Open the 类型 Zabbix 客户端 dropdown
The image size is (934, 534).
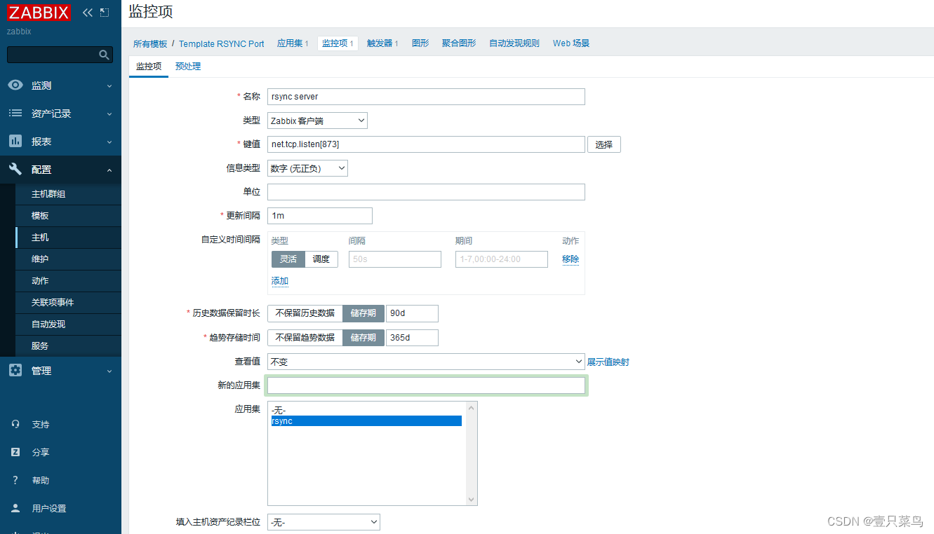[317, 121]
